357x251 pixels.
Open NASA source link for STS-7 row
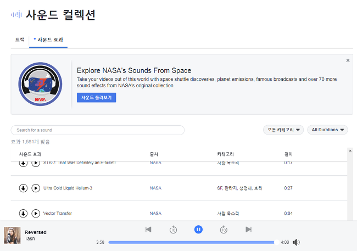pyautogui.click(x=155, y=163)
